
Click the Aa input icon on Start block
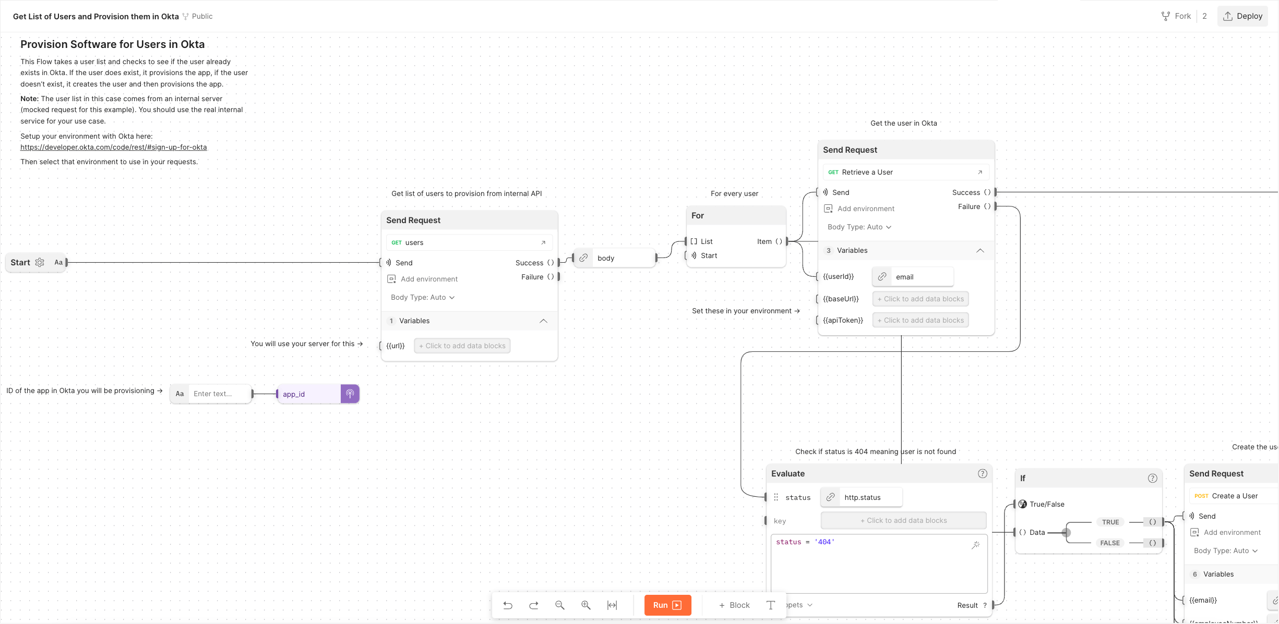pos(58,263)
